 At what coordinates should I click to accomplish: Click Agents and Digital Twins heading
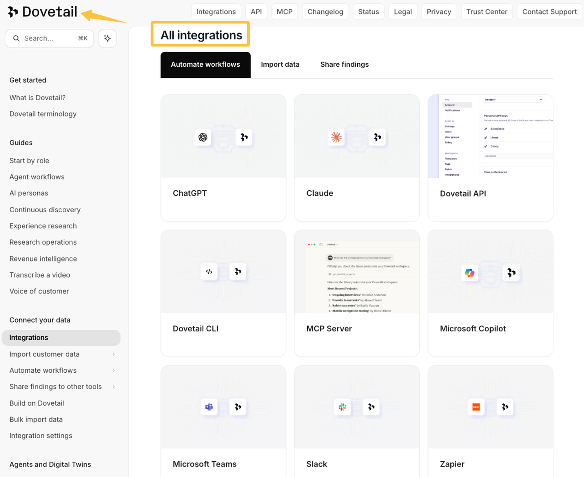point(50,465)
